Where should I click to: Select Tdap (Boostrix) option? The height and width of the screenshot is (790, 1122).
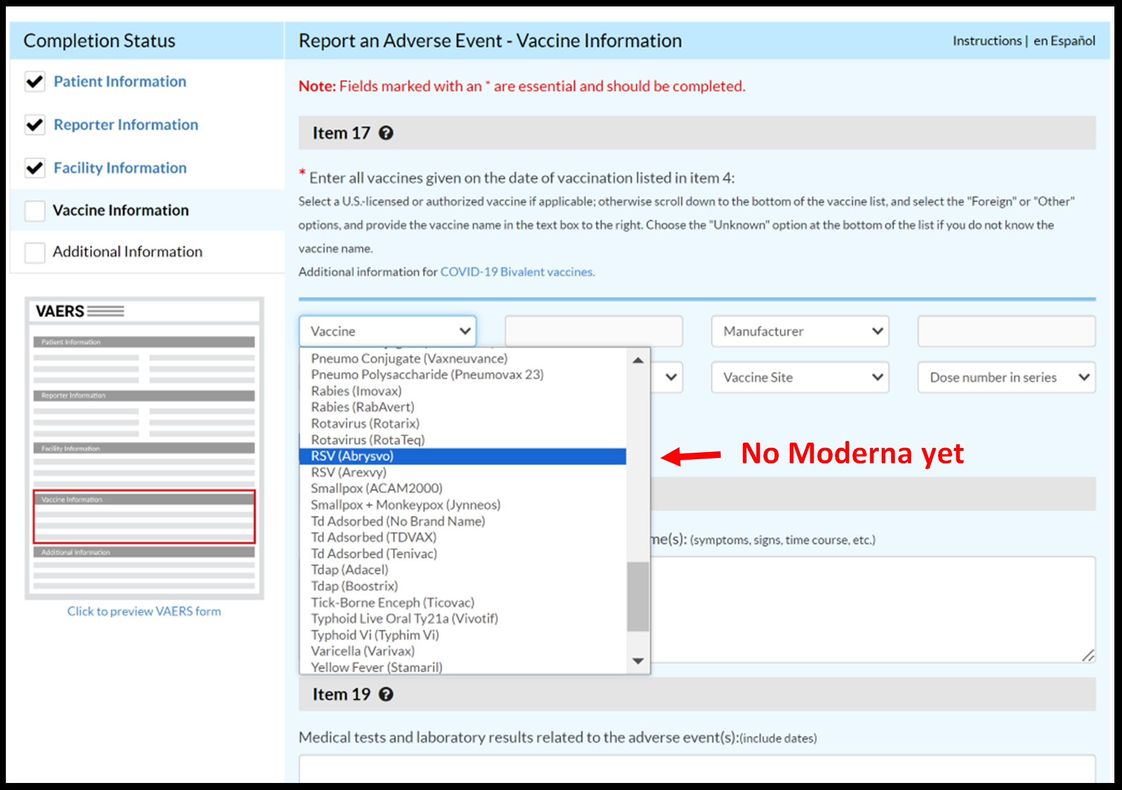[462, 586]
